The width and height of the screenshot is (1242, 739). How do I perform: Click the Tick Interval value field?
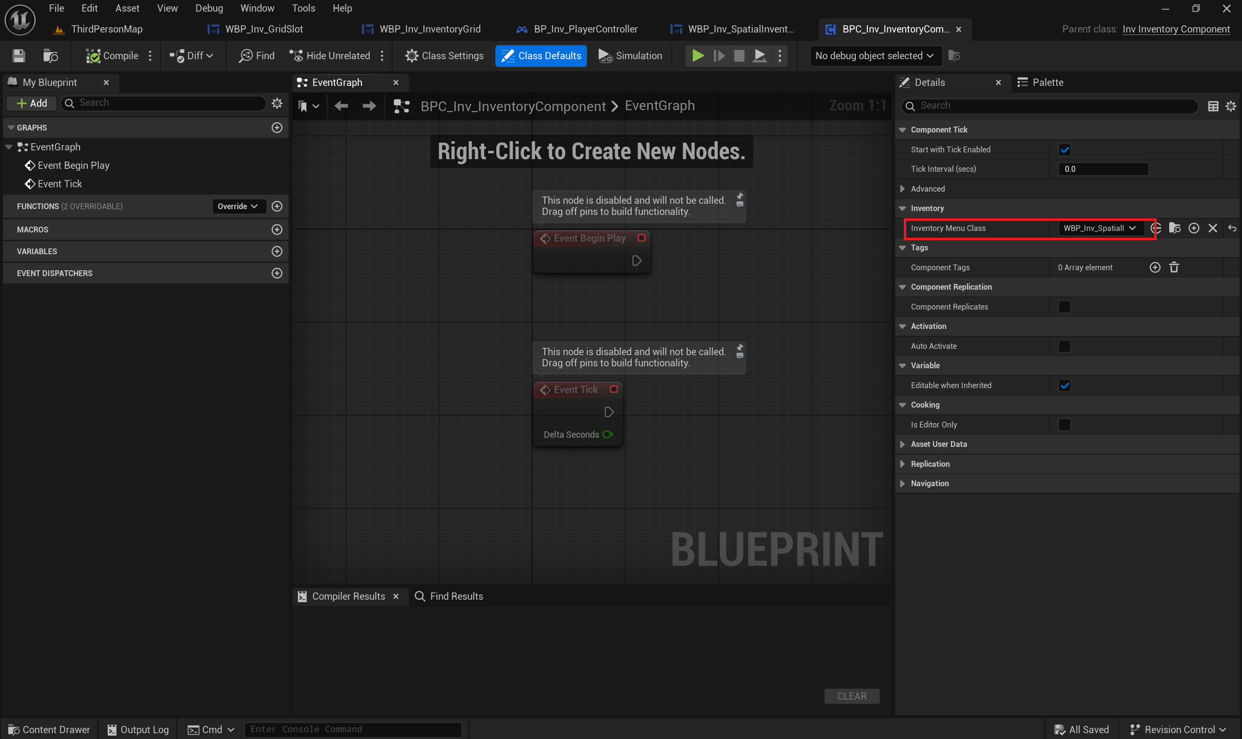(1103, 169)
